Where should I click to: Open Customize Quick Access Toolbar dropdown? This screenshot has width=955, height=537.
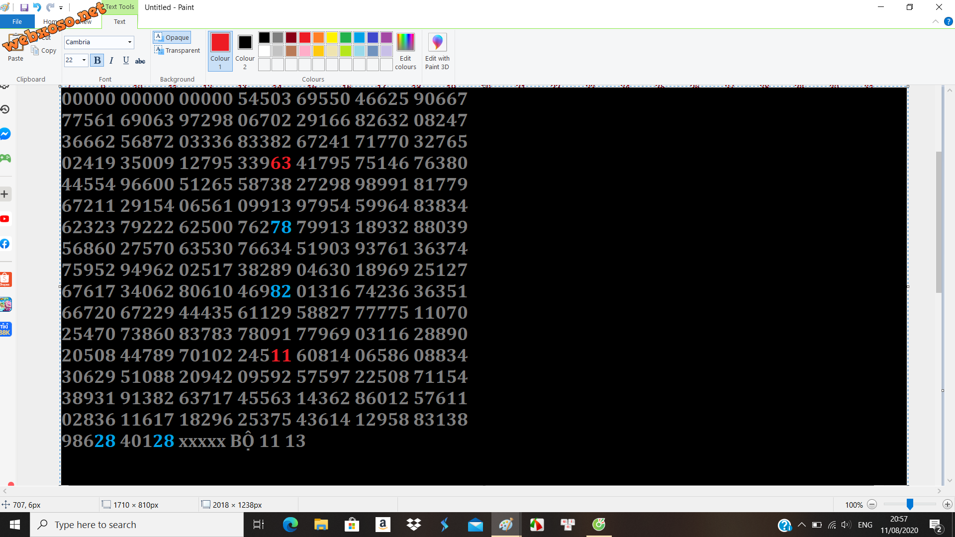(61, 8)
